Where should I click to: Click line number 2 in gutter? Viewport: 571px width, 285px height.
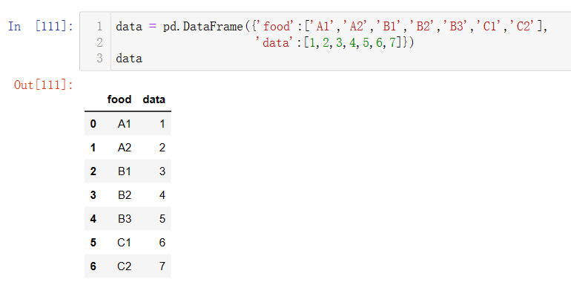coord(99,42)
